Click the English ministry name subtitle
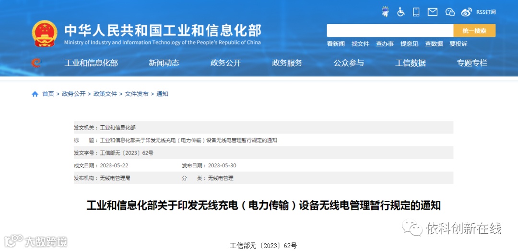 pos(162,43)
